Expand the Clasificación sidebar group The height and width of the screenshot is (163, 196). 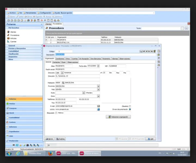click(x=24, y=54)
